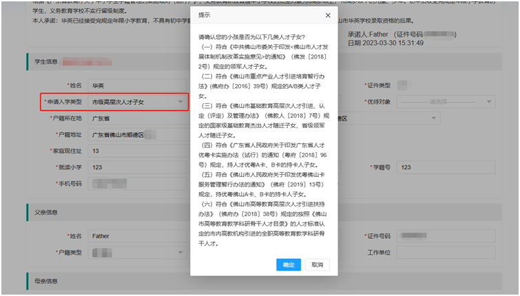Focus the empty 工作单位 input field
The width and height of the screenshot is (520, 296).
pyautogui.click(x=446, y=253)
